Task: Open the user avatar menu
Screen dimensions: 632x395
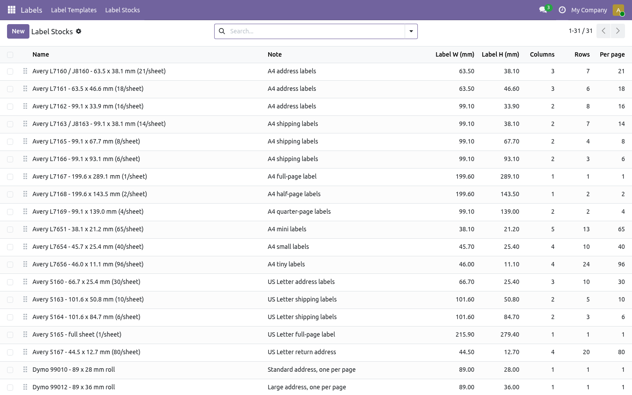Action: (x=618, y=10)
